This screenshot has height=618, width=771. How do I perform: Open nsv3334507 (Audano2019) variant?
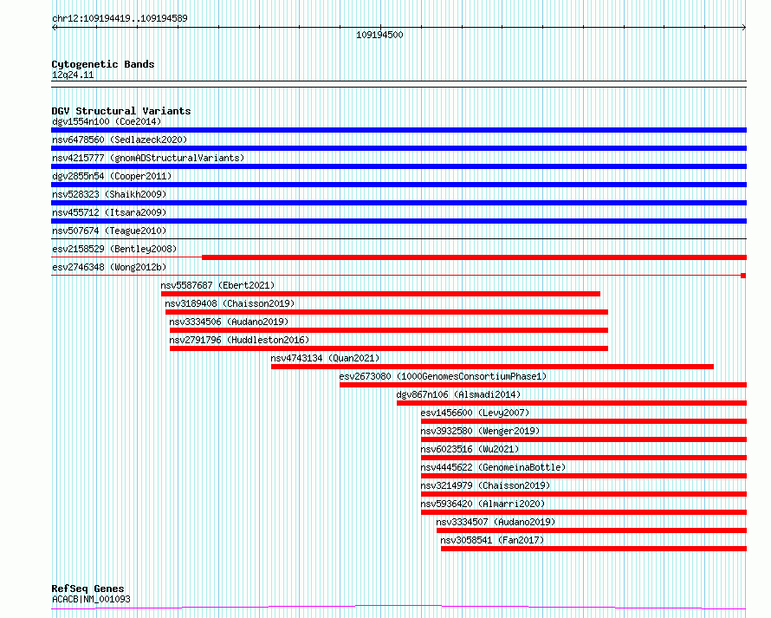[496, 522]
